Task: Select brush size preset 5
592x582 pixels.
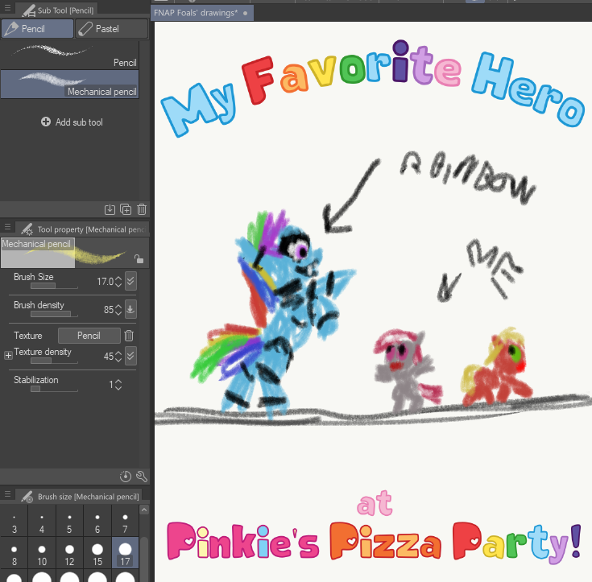Action: pos(69,522)
